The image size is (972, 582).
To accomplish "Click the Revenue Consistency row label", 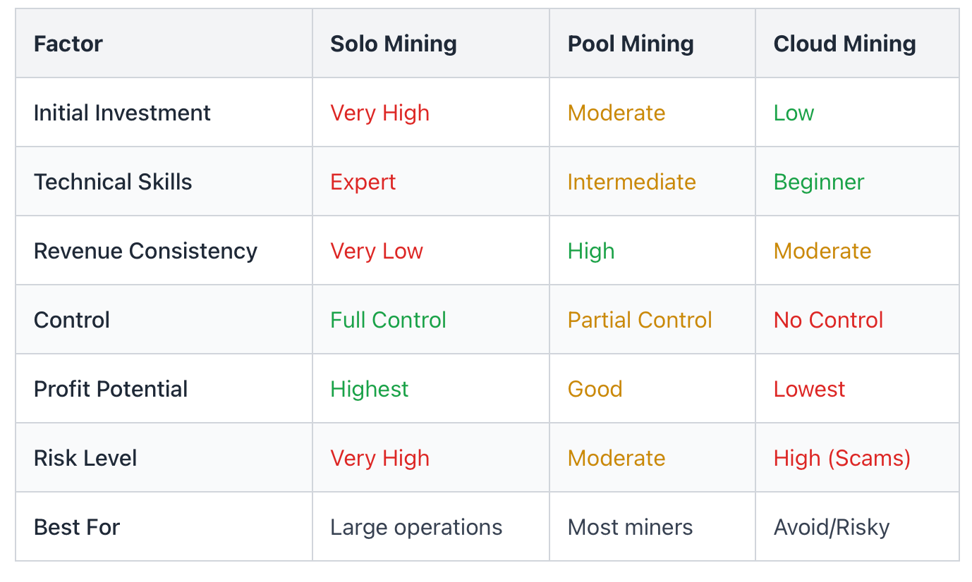I will point(145,251).
